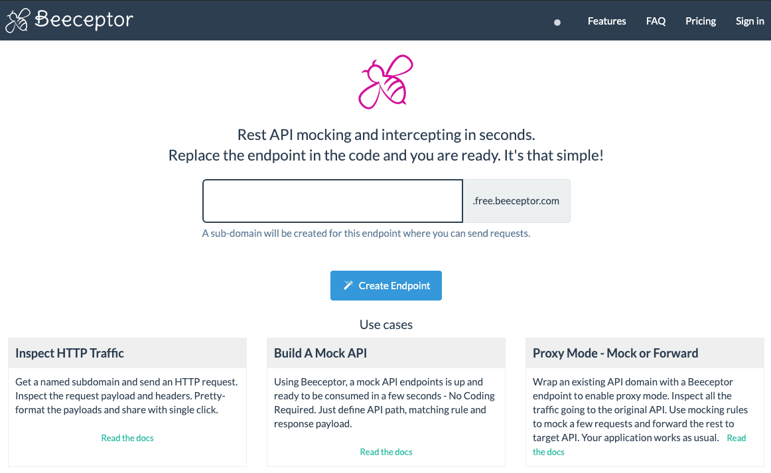The height and width of the screenshot is (473, 771).
Task: Open docs for Inspect HTTP Traffic
Action: click(x=127, y=438)
